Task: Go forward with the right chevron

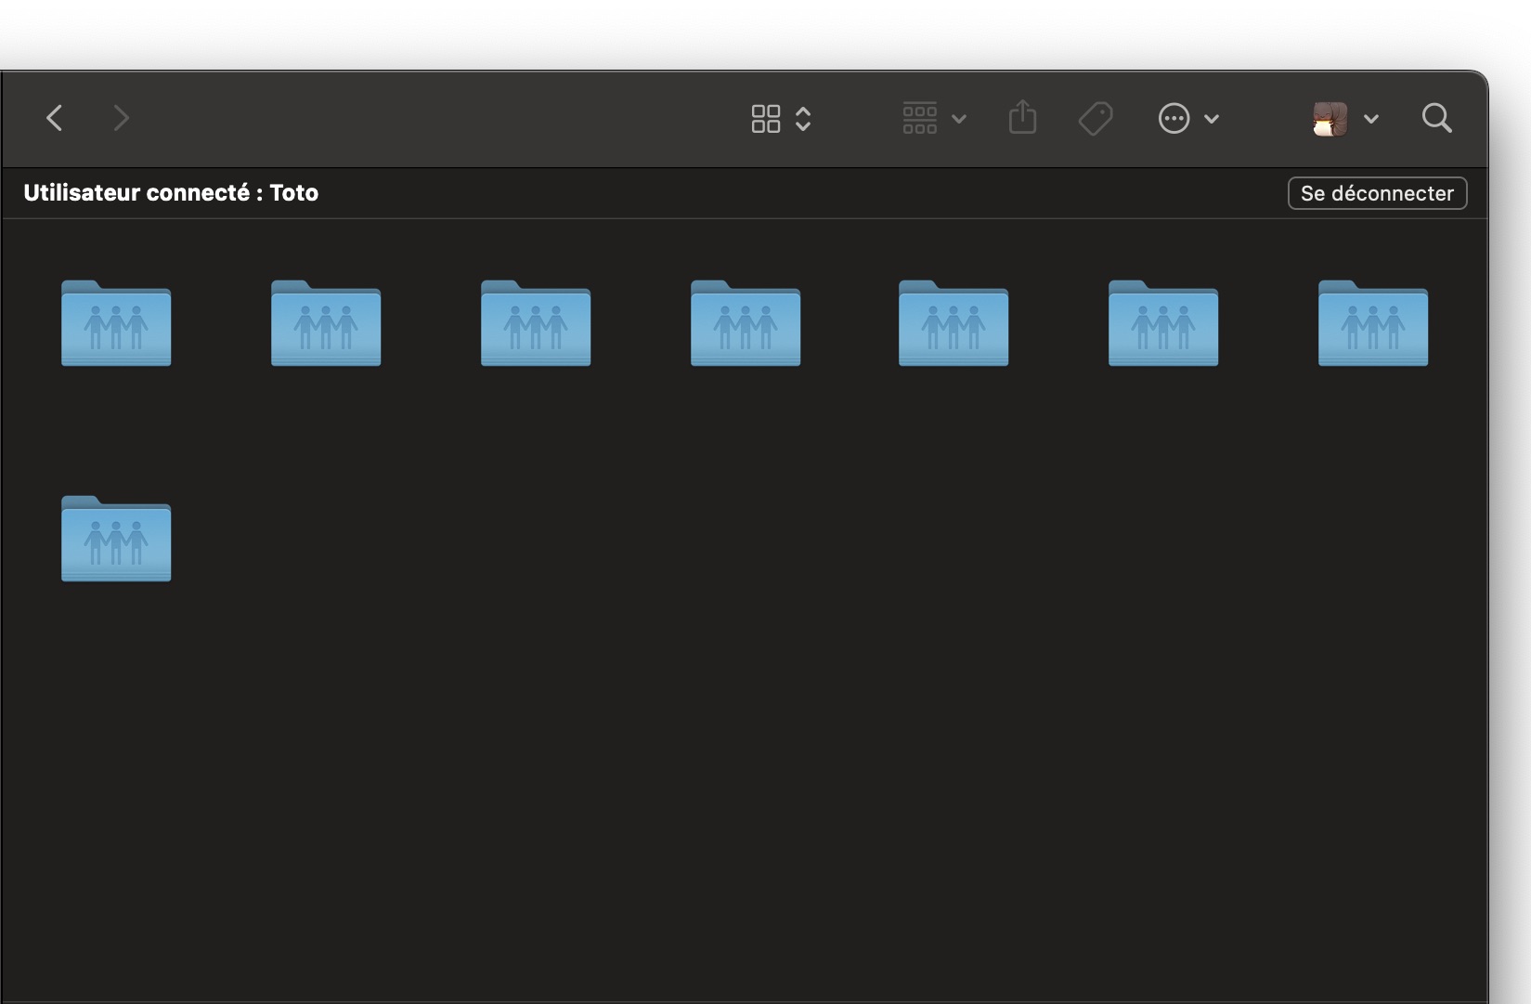Action: tap(121, 118)
